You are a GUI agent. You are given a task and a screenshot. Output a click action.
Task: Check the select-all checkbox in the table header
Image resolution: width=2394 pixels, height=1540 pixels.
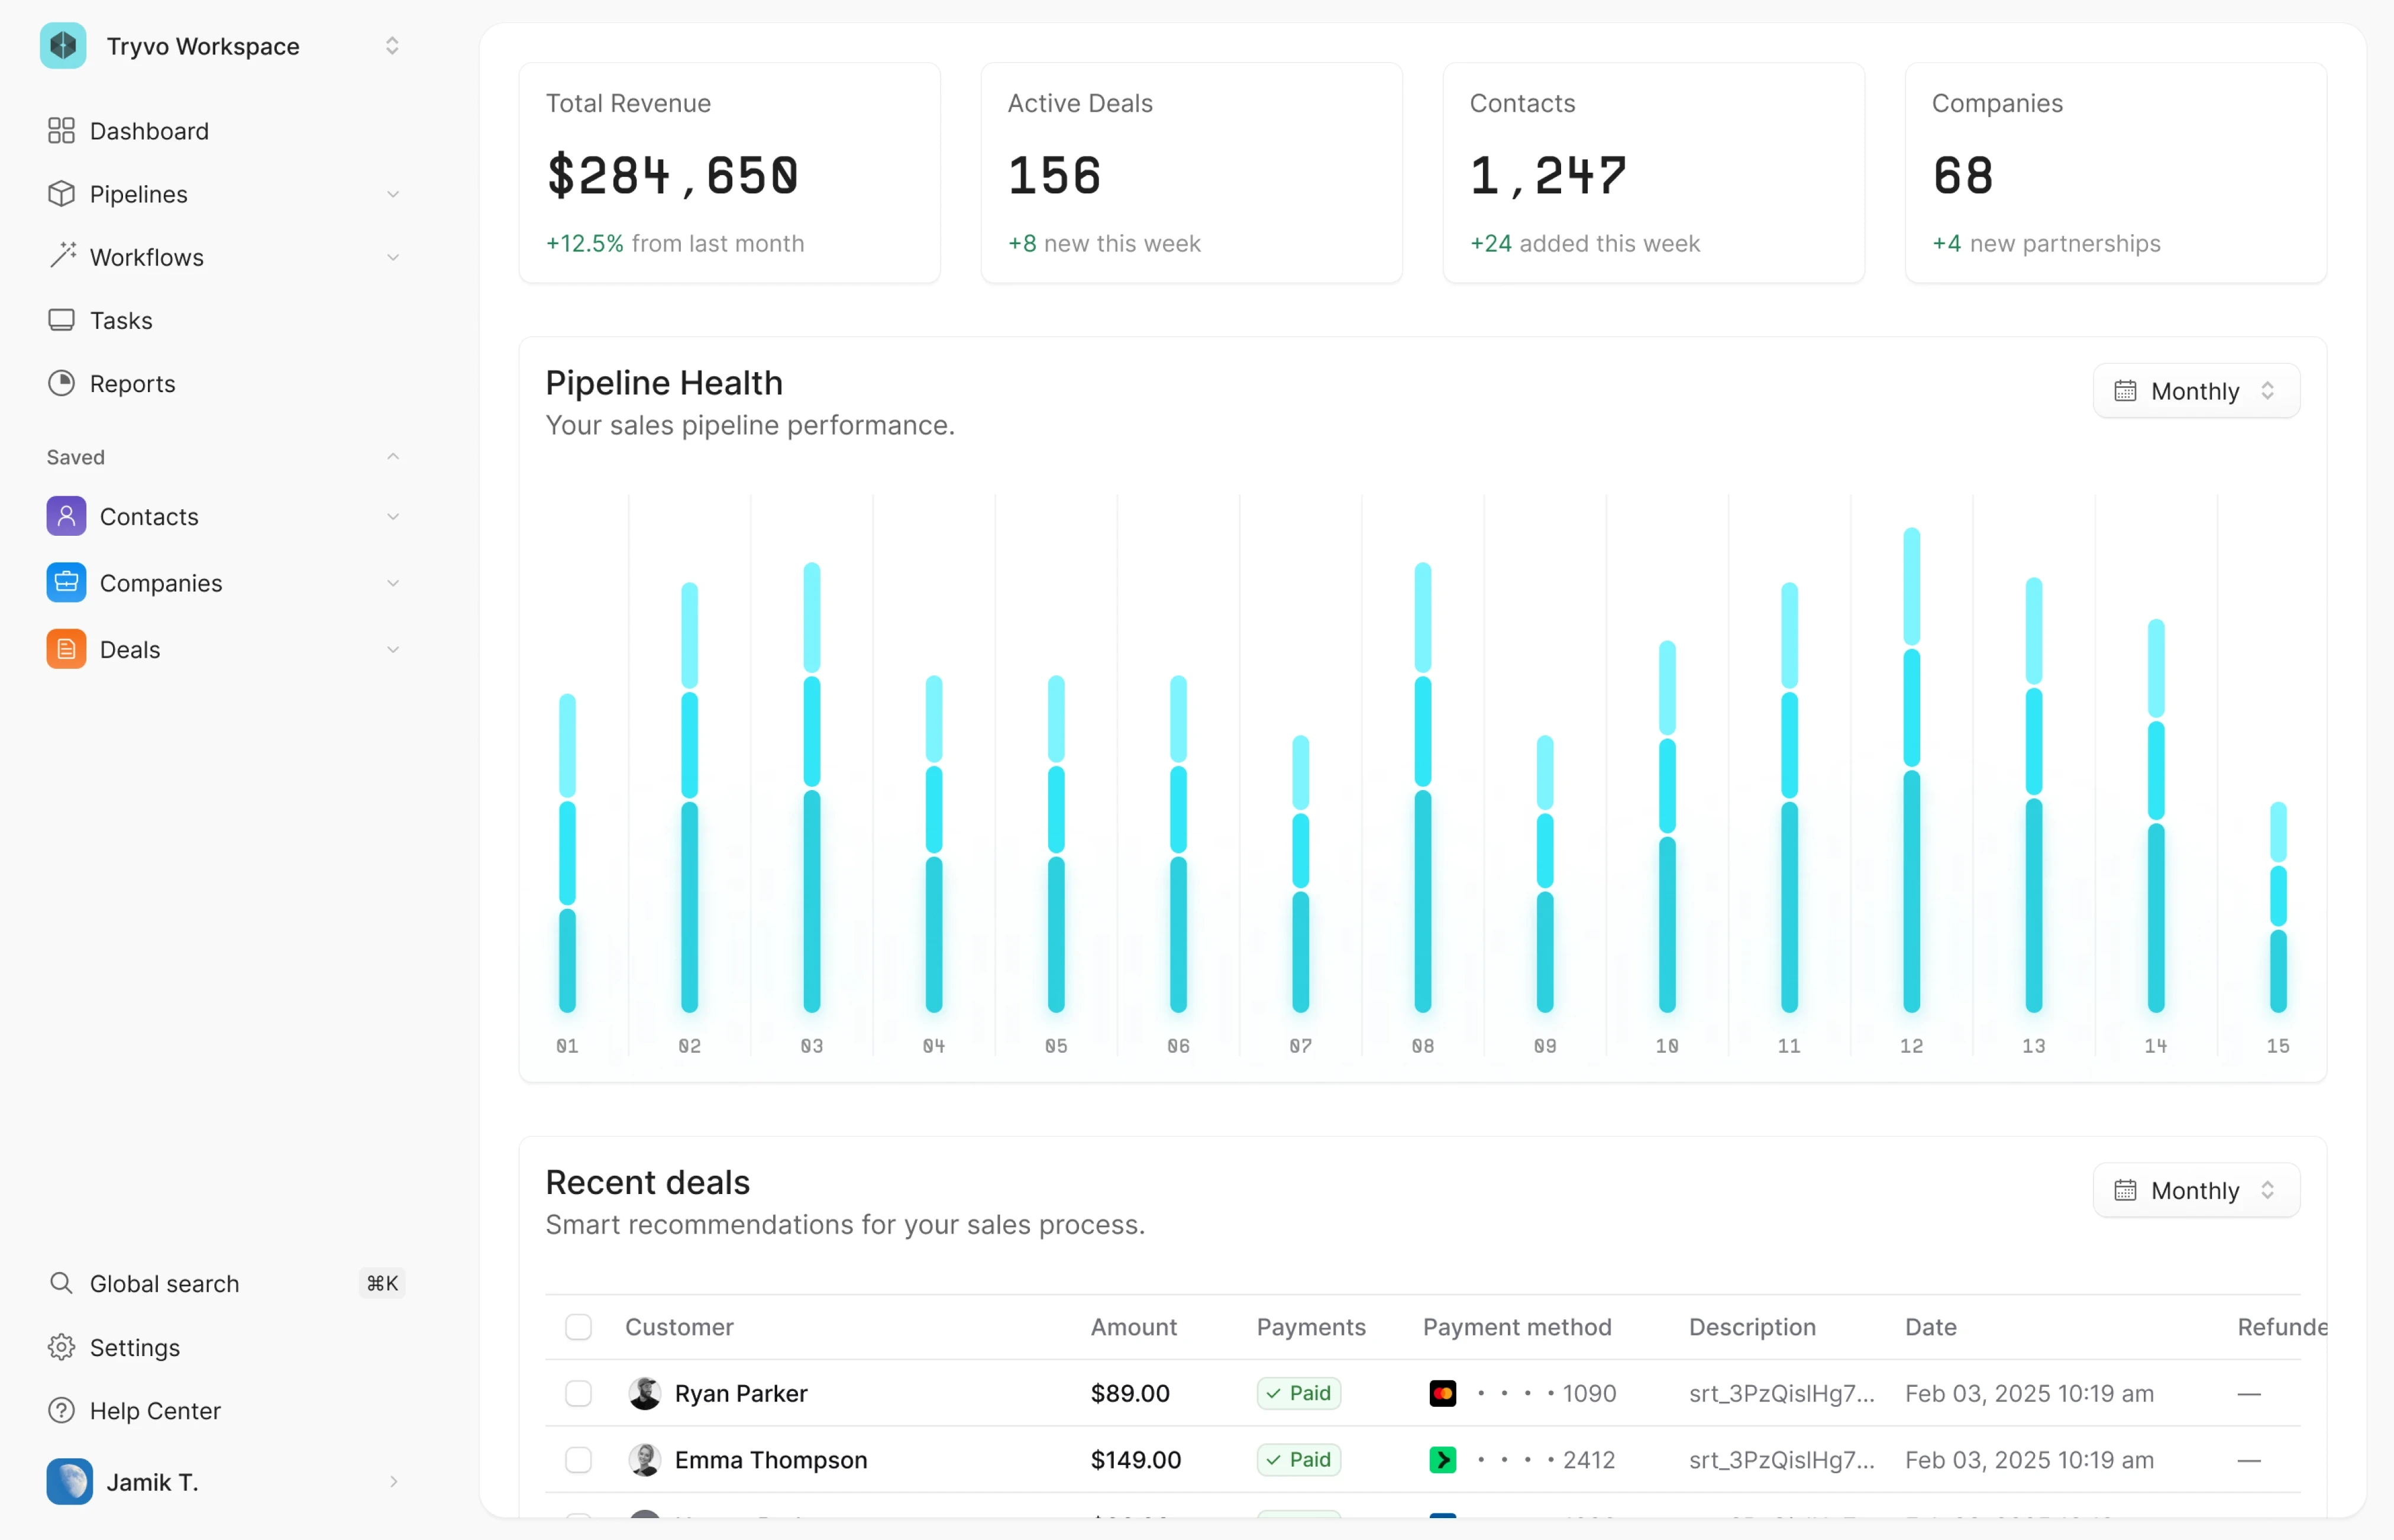(578, 1327)
